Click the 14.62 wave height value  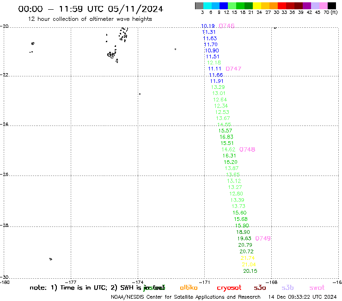point(228,150)
